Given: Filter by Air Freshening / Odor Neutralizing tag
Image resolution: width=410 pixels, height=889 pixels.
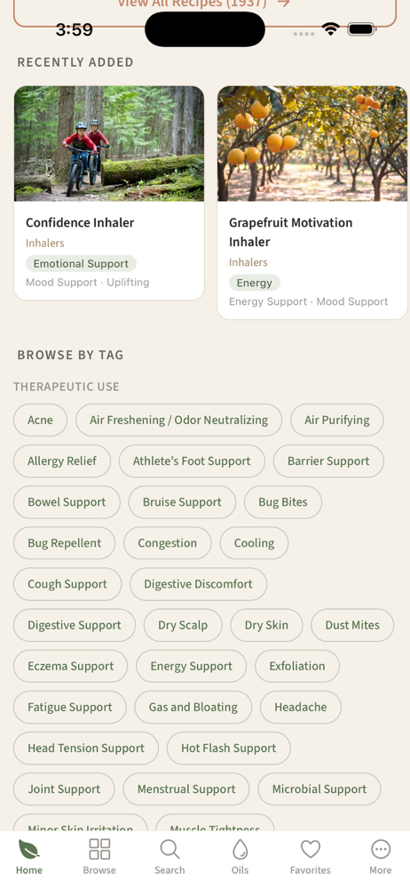Looking at the screenshot, I should click(x=179, y=420).
